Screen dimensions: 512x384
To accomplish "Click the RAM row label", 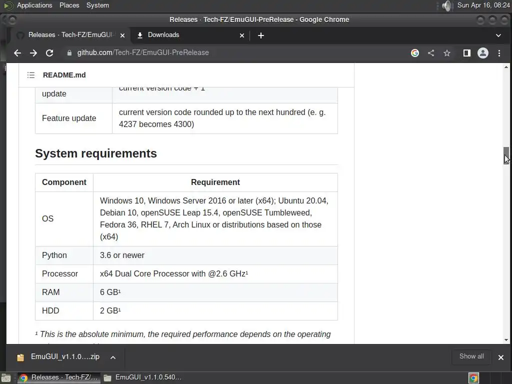I will pos(50,292).
